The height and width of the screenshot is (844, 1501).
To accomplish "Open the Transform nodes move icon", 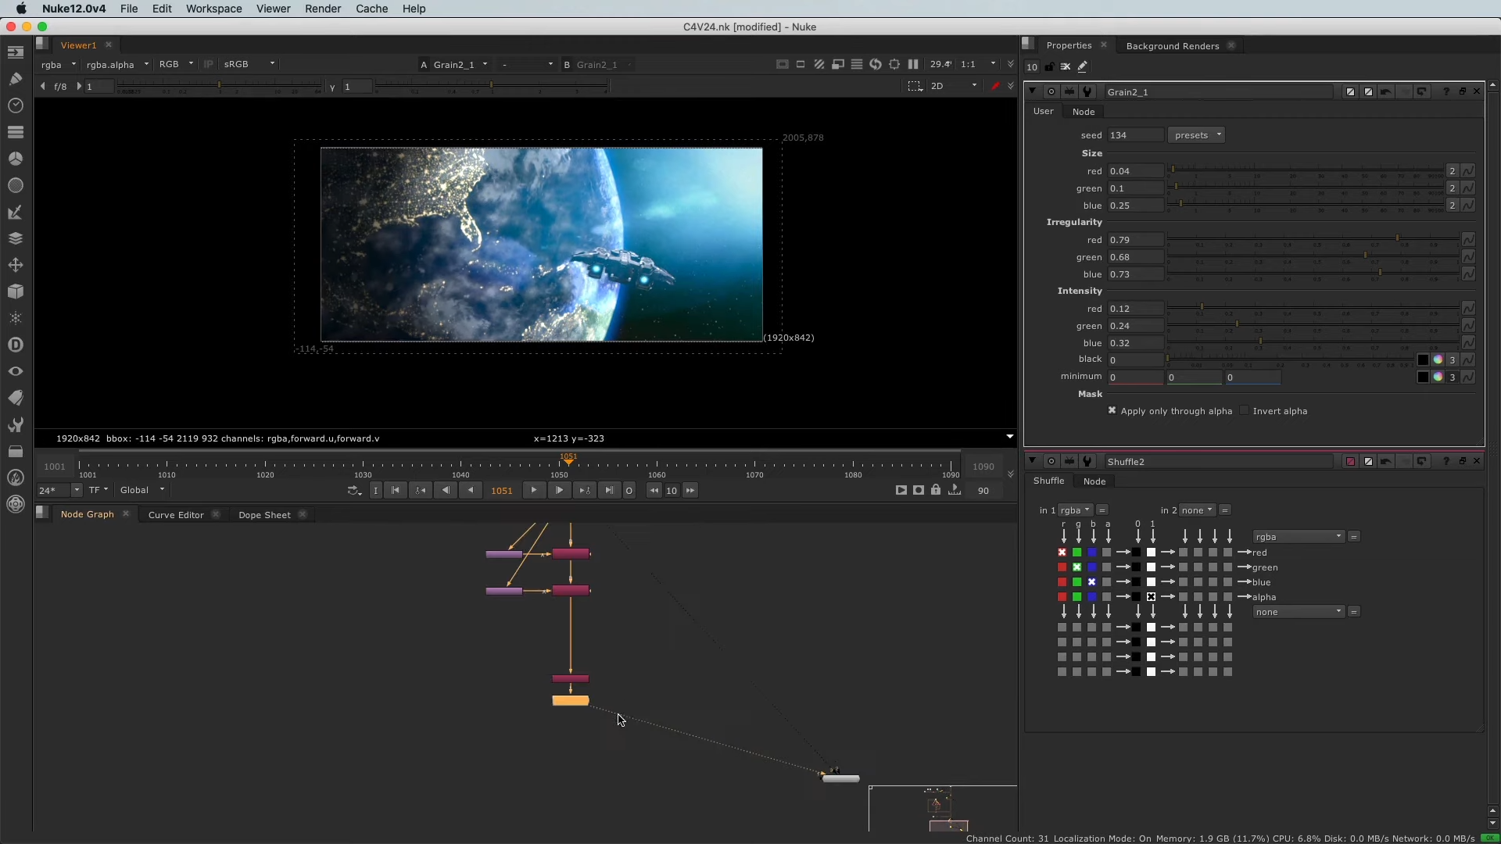I will pyautogui.click(x=15, y=266).
